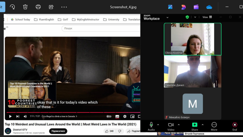Click the video title text
Screen dimensions: 243x137
coord(70,124)
